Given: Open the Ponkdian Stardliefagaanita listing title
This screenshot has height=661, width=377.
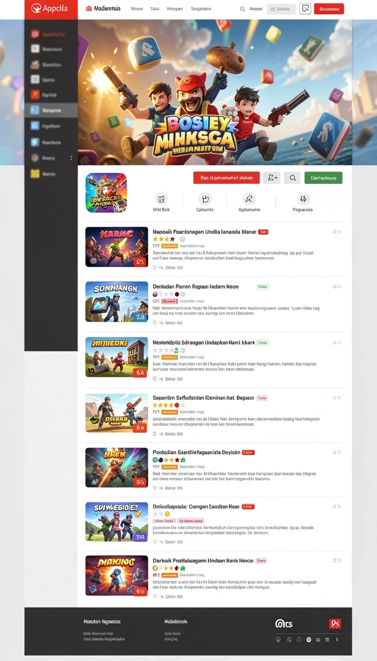Looking at the screenshot, I should 196,452.
